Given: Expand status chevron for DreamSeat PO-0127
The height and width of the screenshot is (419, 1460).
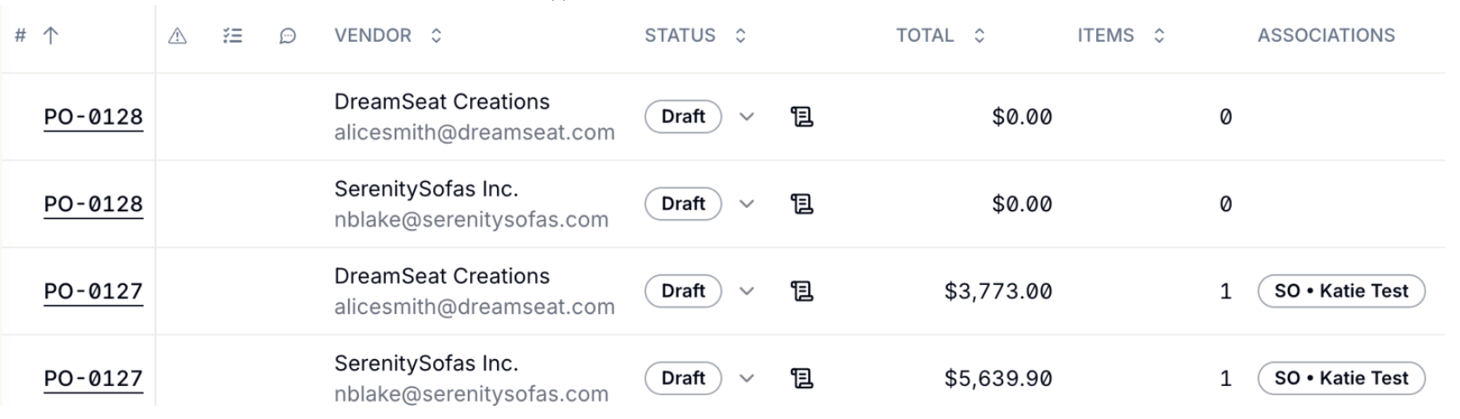Looking at the screenshot, I should click(x=746, y=291).
